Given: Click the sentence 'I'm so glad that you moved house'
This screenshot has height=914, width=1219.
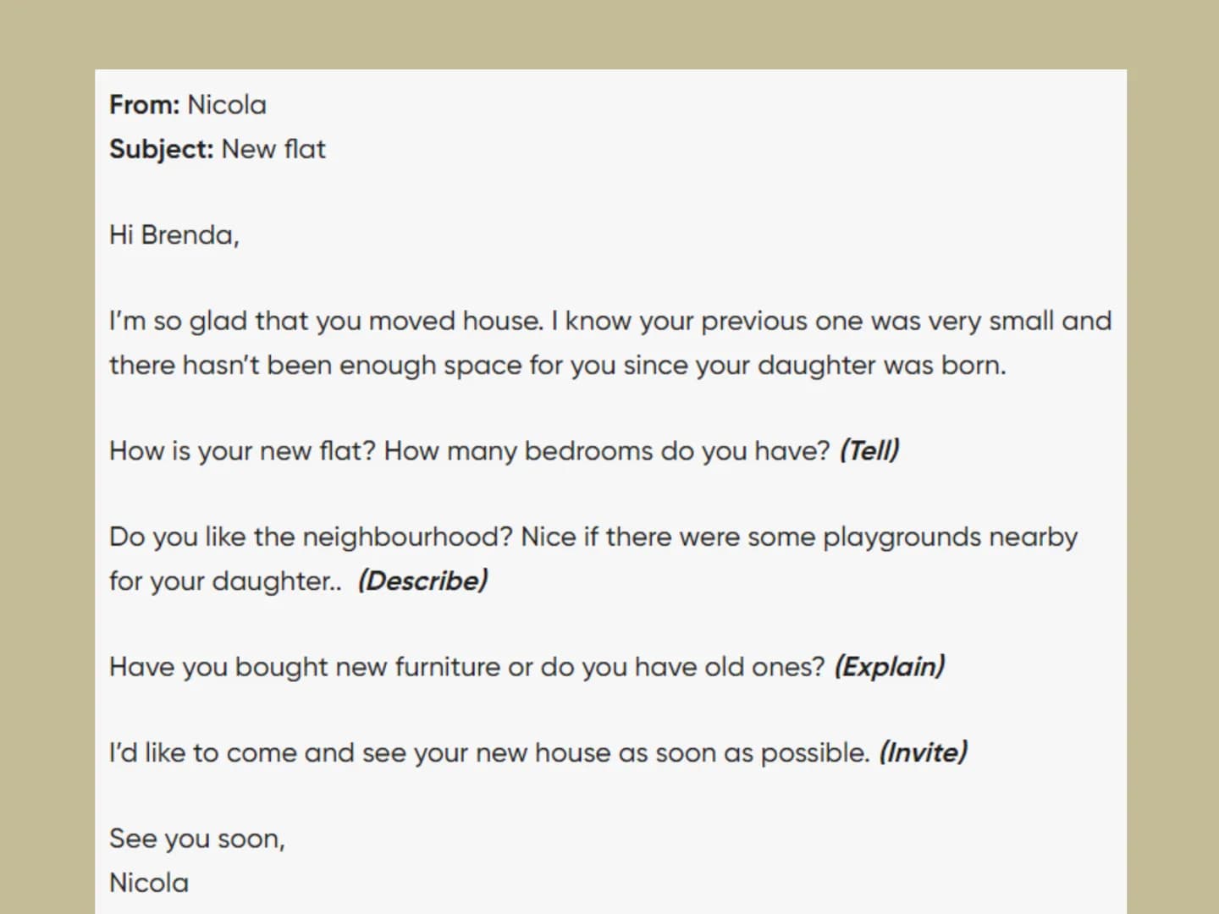Looking at the screenshot, I should click(326, 322).
